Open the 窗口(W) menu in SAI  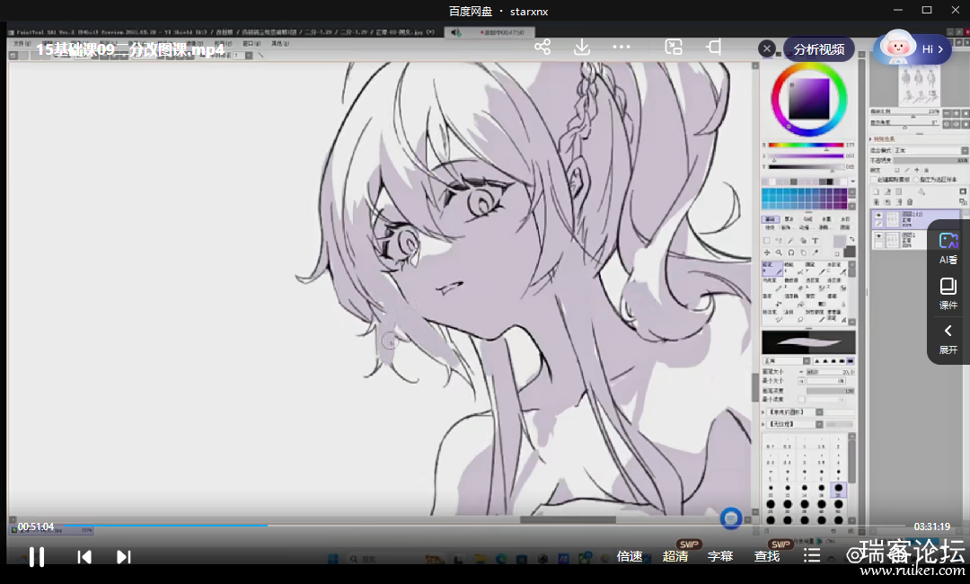pos(251,43)
